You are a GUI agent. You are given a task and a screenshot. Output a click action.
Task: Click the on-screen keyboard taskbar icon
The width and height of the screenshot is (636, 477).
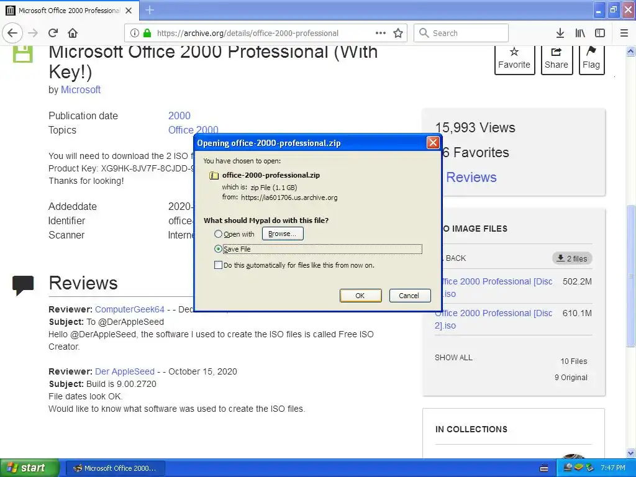544,468
